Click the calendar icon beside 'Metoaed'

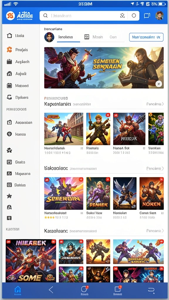9,86
